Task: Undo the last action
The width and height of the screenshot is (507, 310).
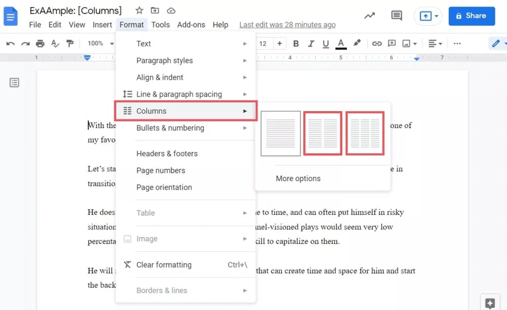Action: [x=10, y=43]
